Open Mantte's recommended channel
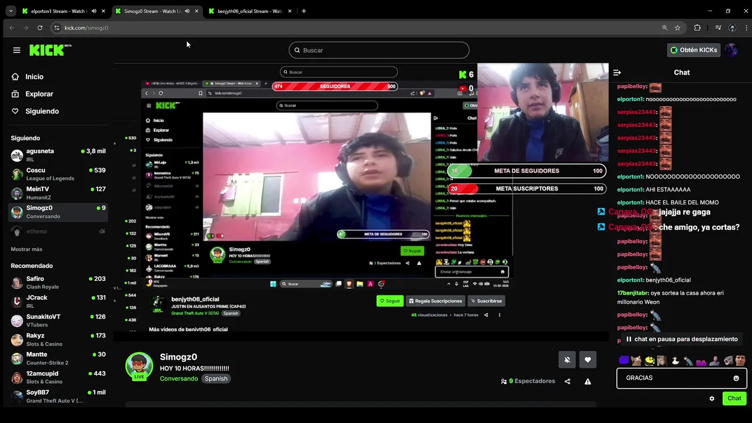752x423 pixels. pyautogui.click(x=58, y=358)
